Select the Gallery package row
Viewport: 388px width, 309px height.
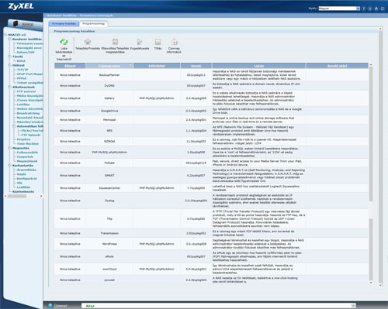[211, 98]
